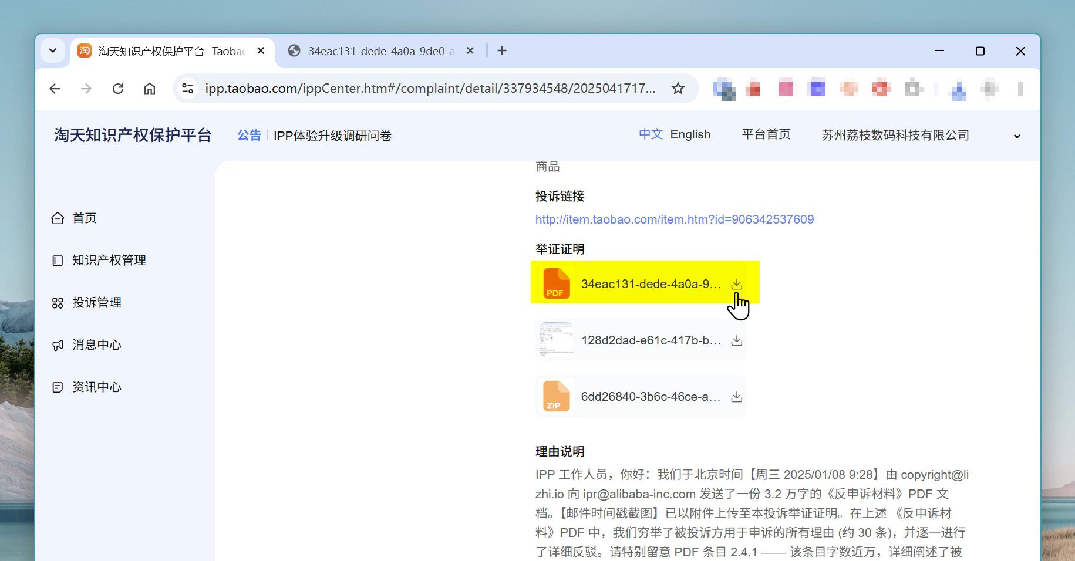The image size is (1075, 561).
Task: Click the 34eac131-dede-4a0a-9... file name
Action: pyautogui.click(x=651, y=284)
